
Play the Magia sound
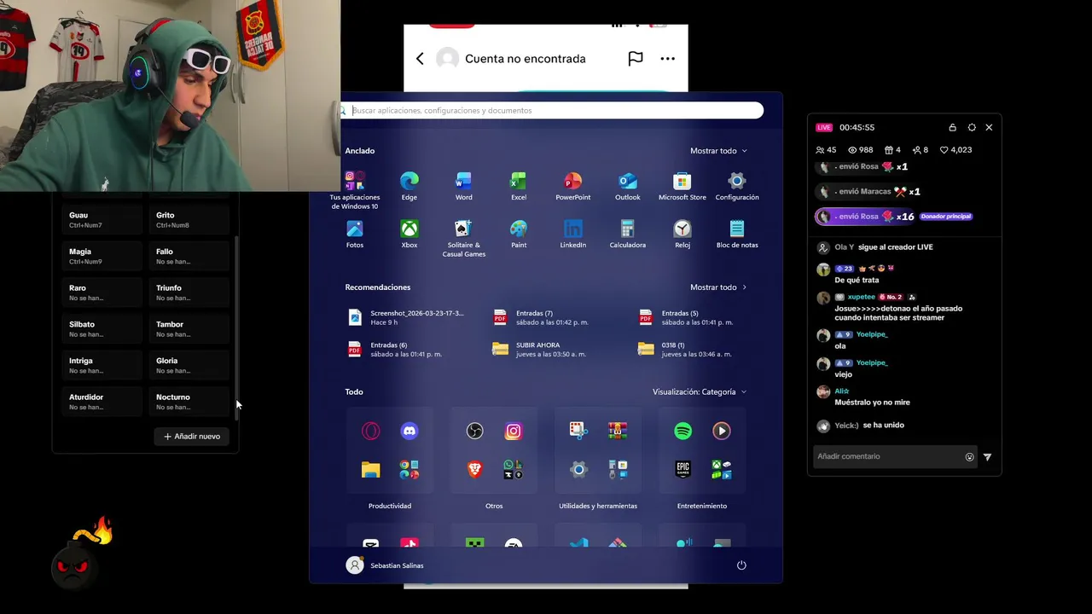(102, 257)
